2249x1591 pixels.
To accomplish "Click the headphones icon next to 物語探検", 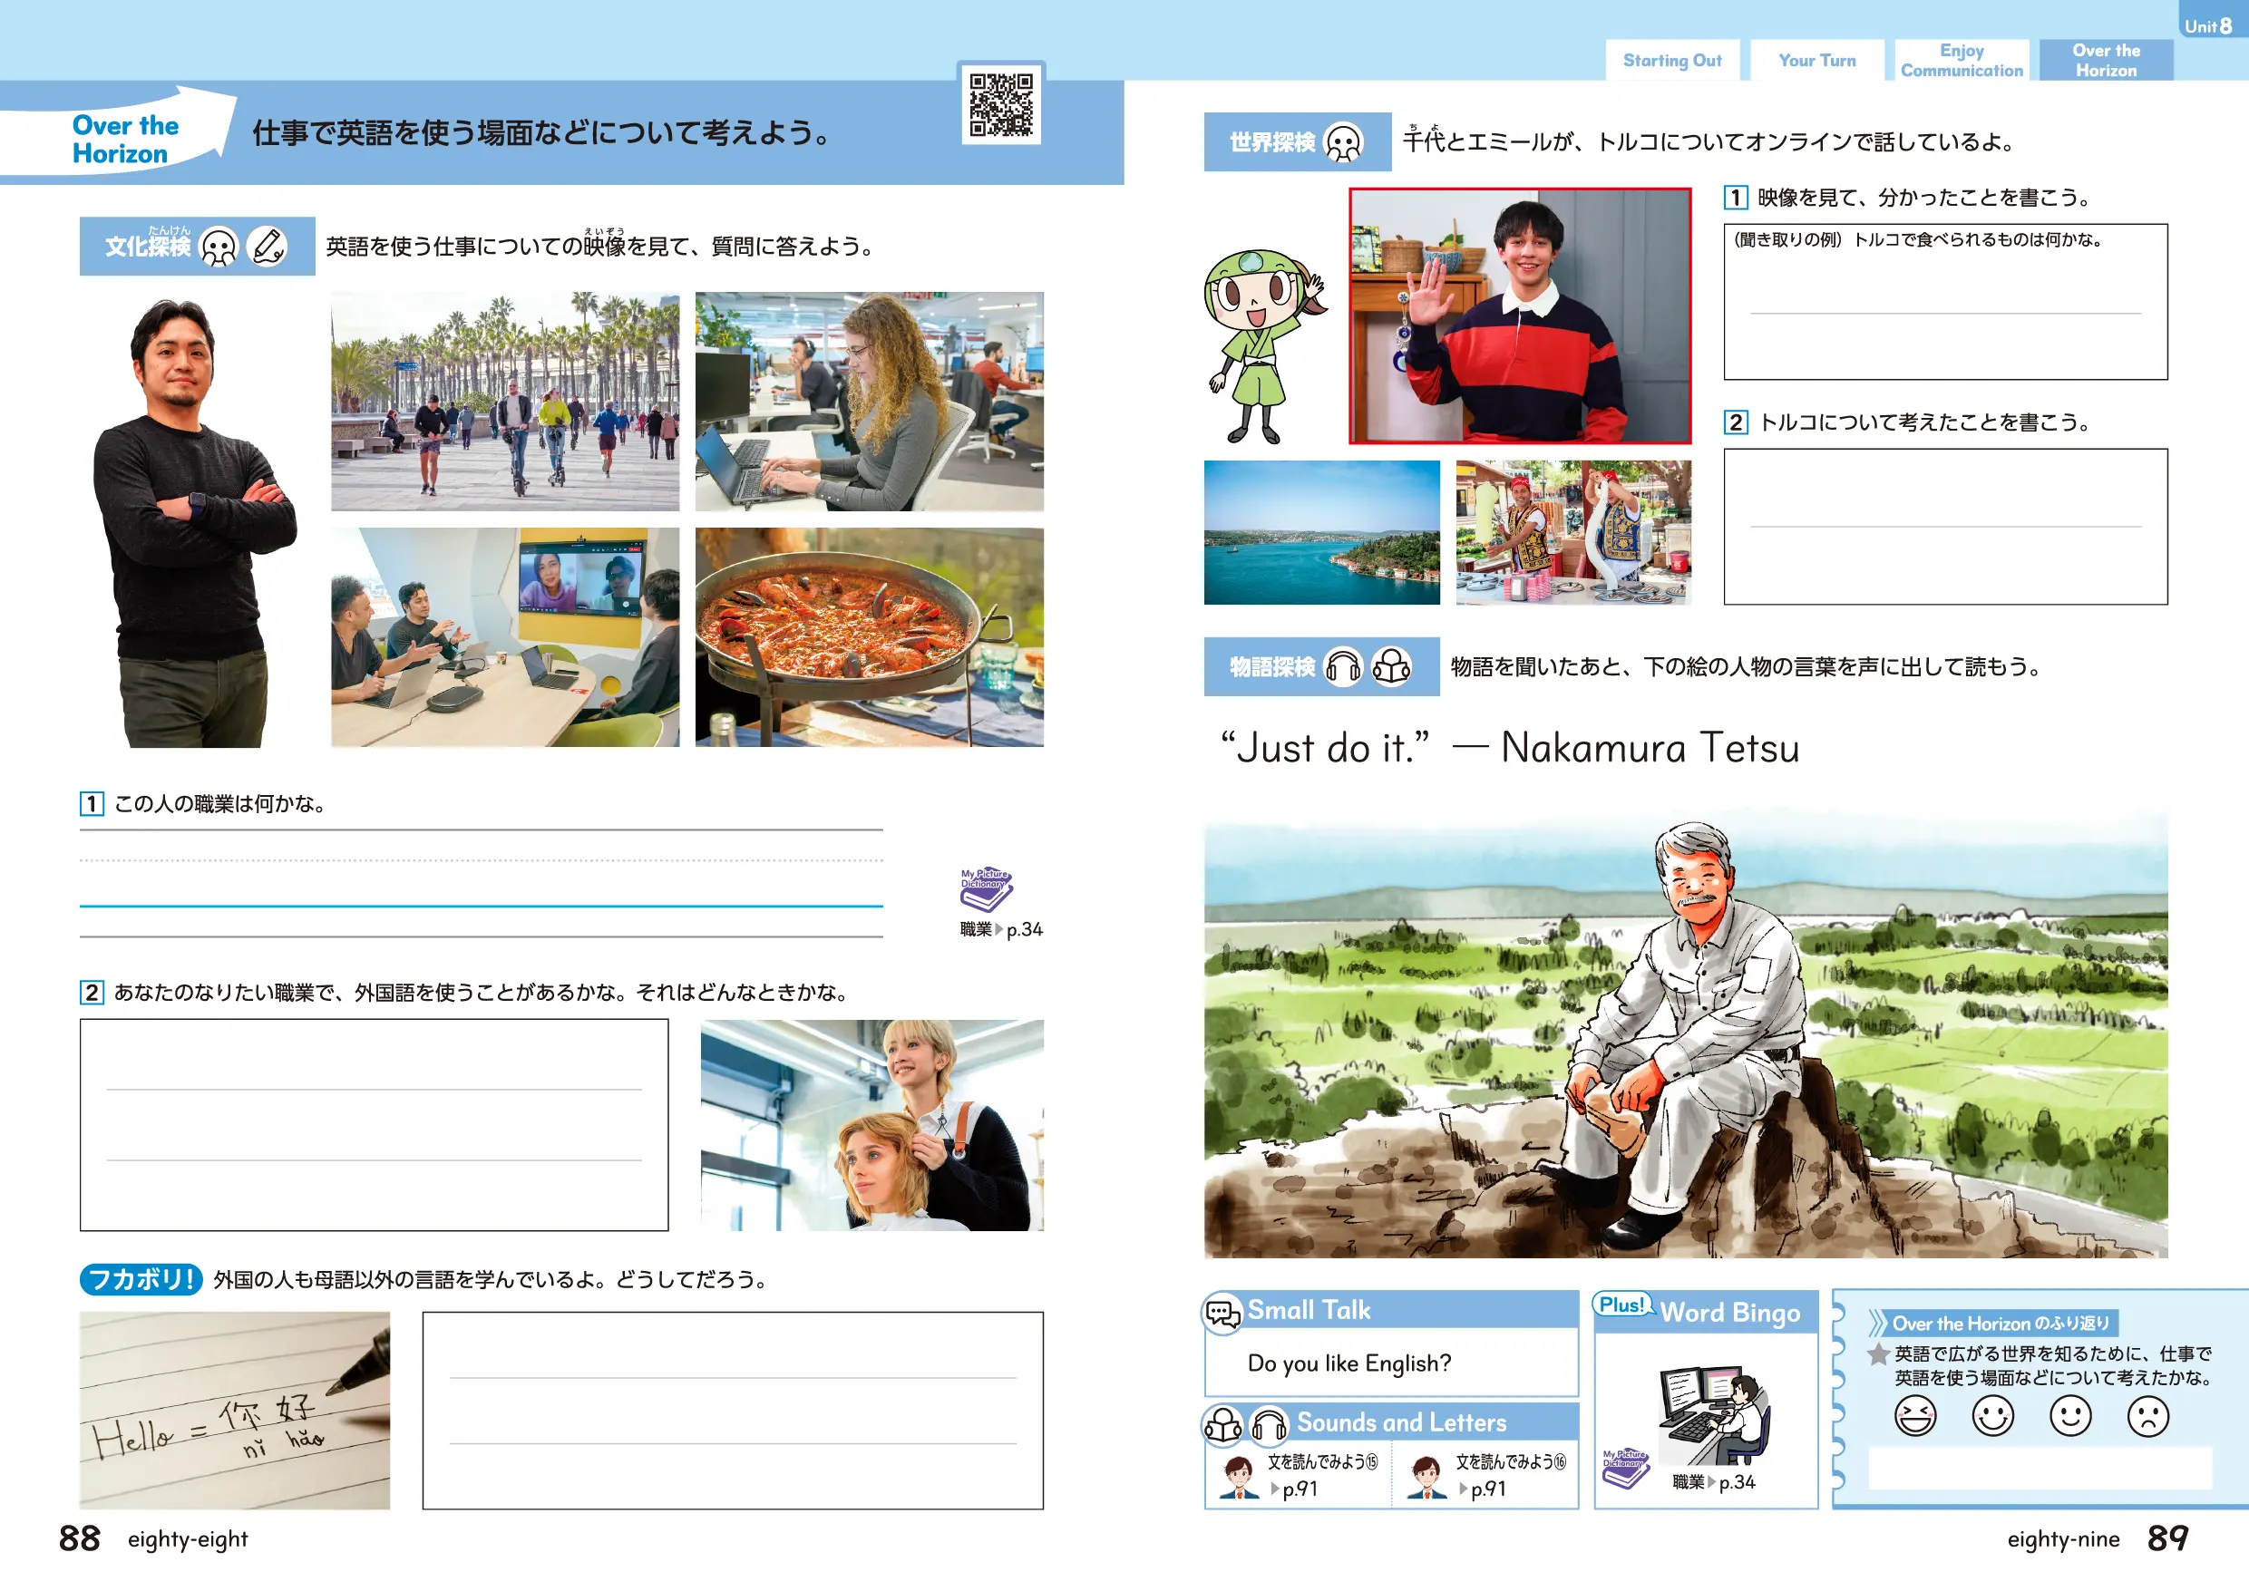I will coord(1342,667).
